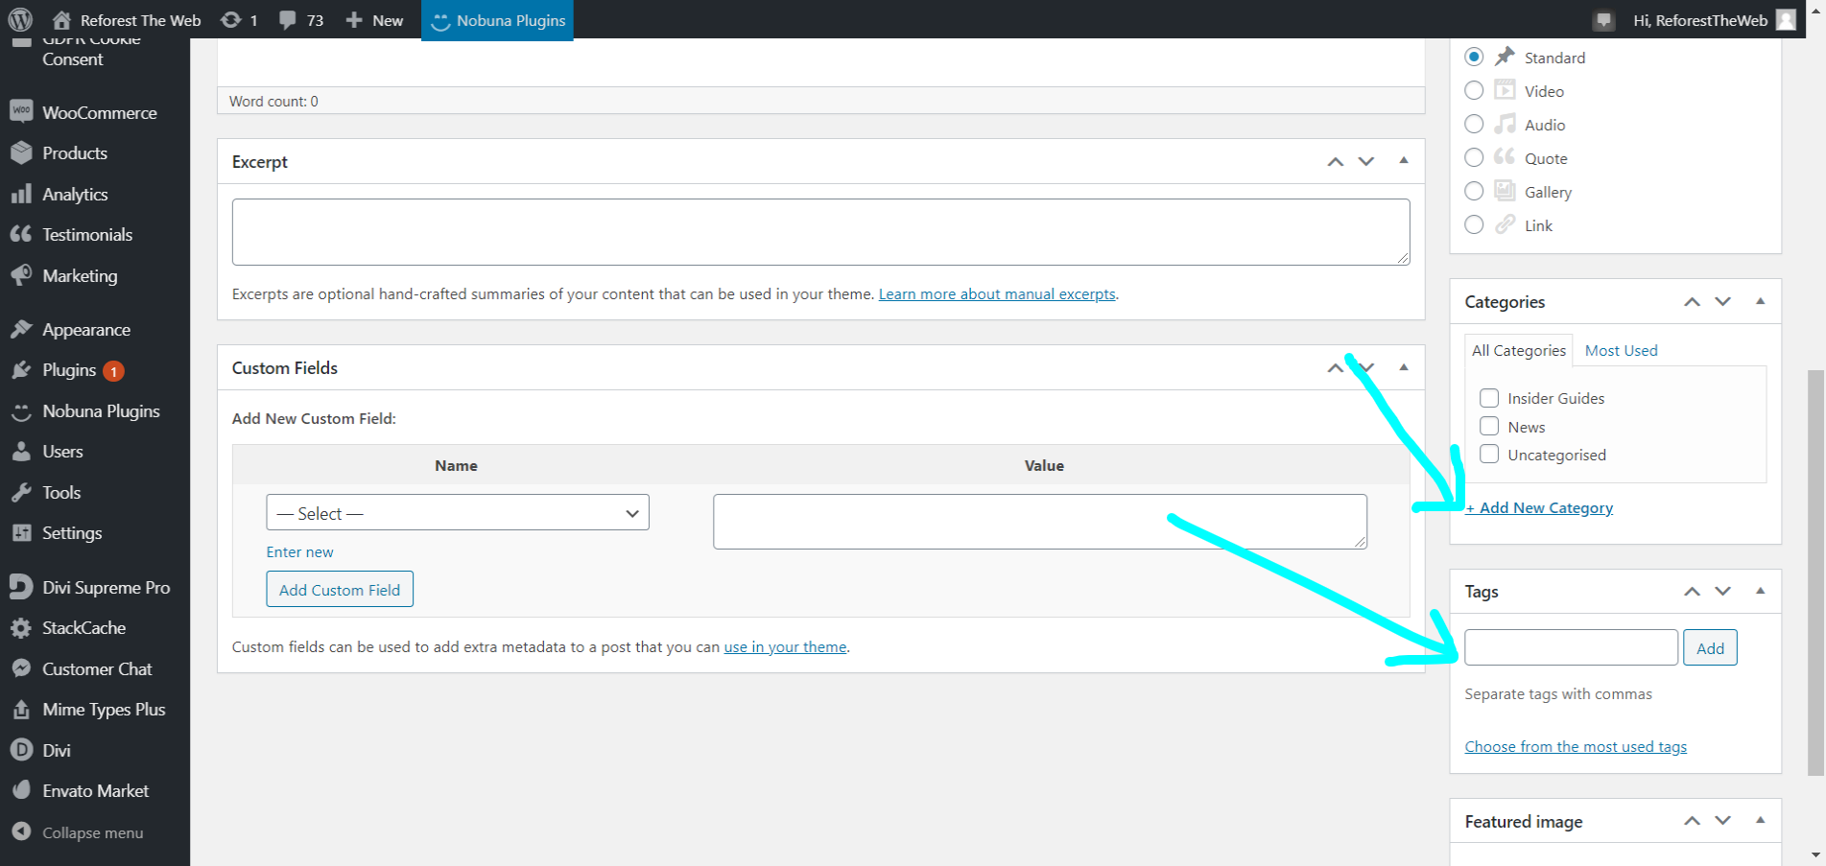Click the Mime Types Plus upload icon
The height and width of the screenshot is (866, 1826).
(21, 710)
